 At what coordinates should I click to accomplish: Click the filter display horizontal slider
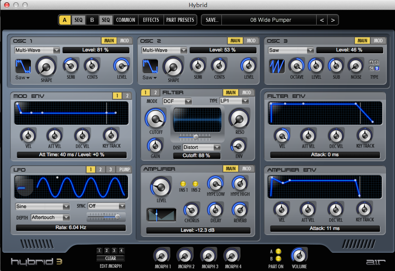pos(195,137)
